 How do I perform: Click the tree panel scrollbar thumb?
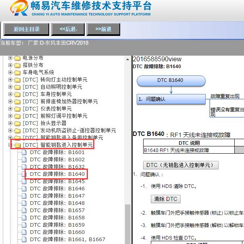coord(127,224)
